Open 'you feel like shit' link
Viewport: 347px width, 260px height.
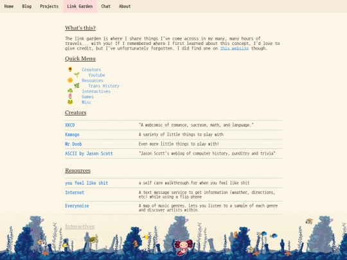[x=87, y=183]
